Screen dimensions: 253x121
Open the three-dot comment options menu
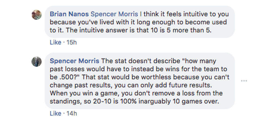(244, 81)
